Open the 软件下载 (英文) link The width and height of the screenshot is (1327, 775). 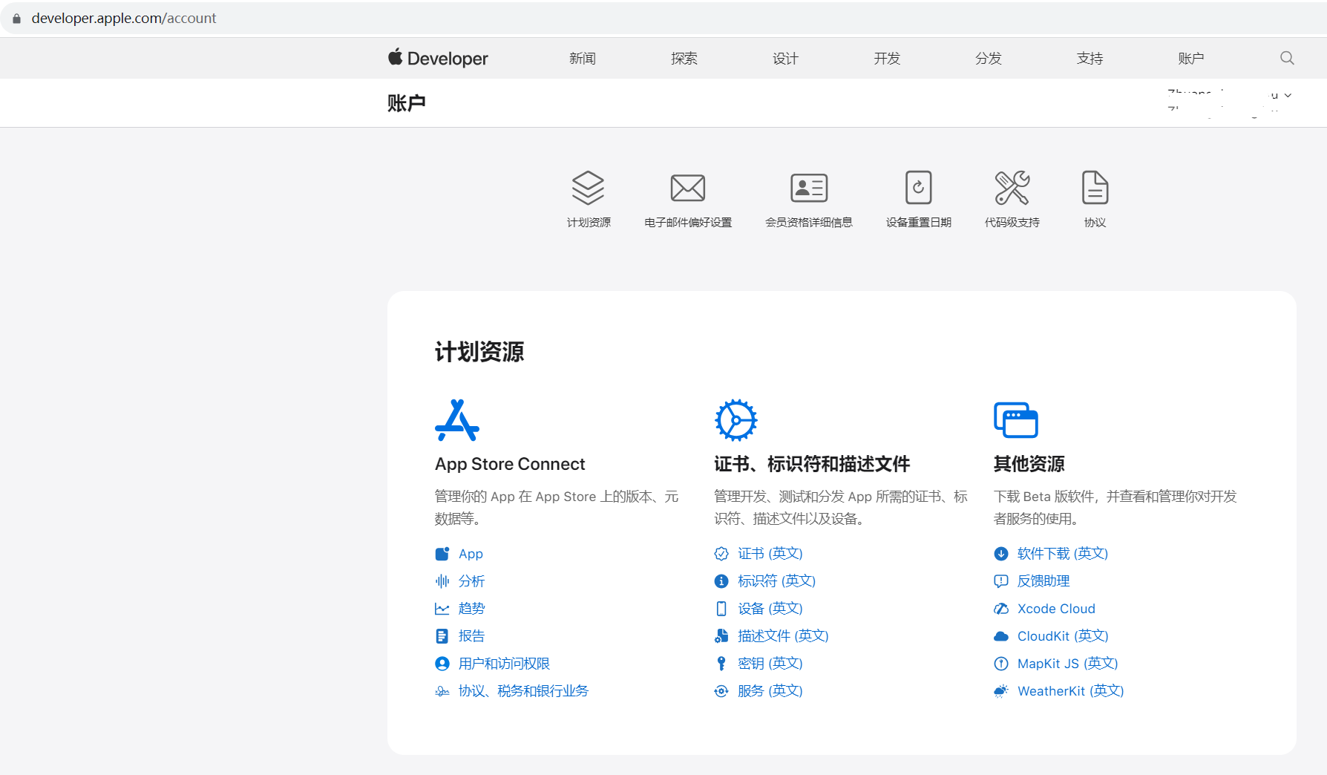[x=1063, y=554]
